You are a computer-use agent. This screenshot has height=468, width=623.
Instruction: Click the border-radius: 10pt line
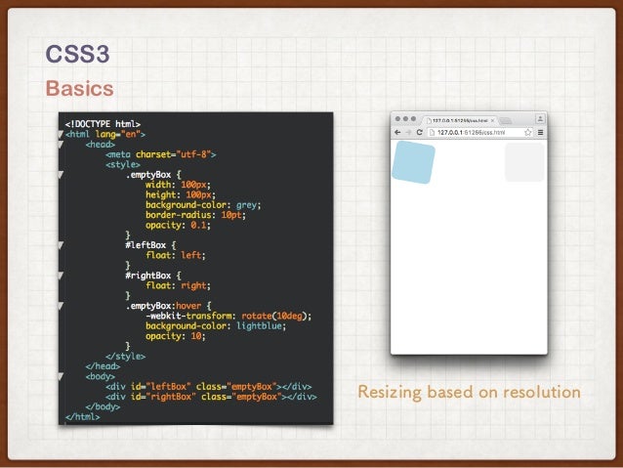tap(195, 215)
